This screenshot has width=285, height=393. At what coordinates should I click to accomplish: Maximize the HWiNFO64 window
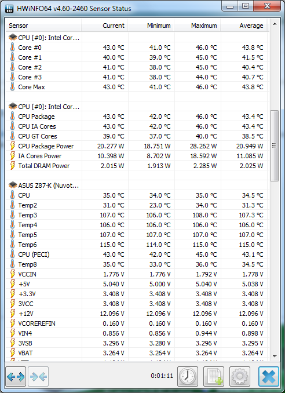click(246, 6)
